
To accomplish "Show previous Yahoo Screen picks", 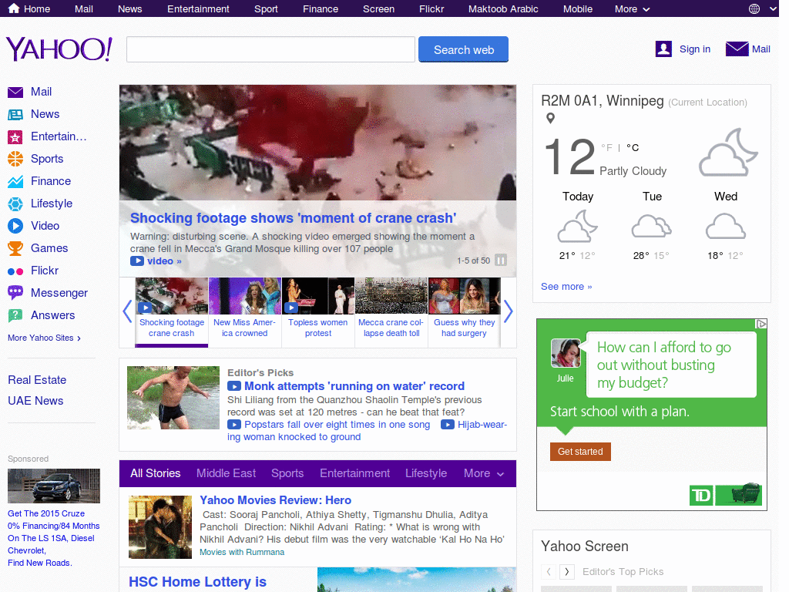I will pos(549,571).
